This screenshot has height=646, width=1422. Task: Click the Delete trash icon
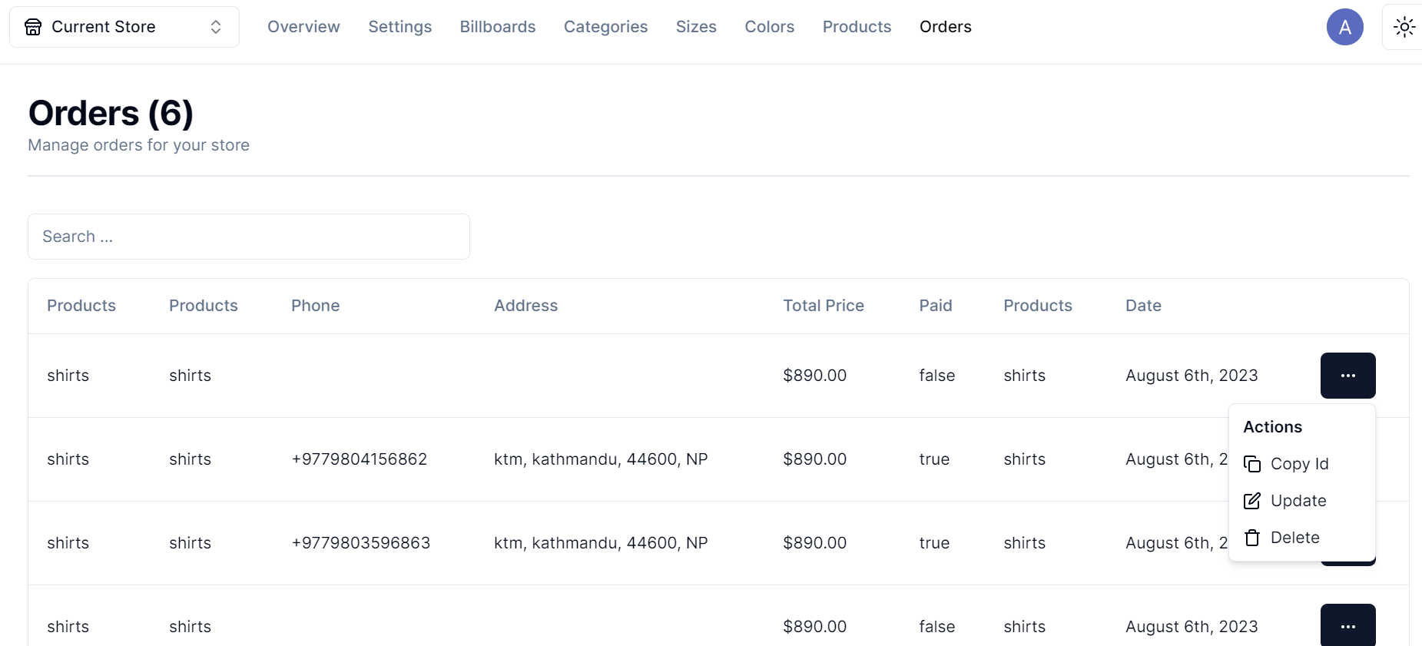tap(1252, 538)
